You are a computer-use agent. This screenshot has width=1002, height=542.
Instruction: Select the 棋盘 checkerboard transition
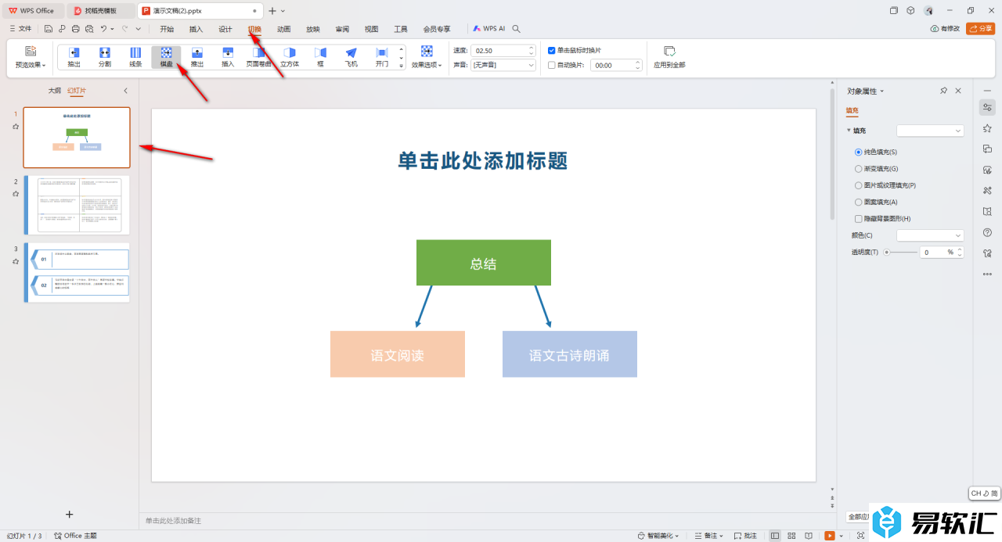167,57
